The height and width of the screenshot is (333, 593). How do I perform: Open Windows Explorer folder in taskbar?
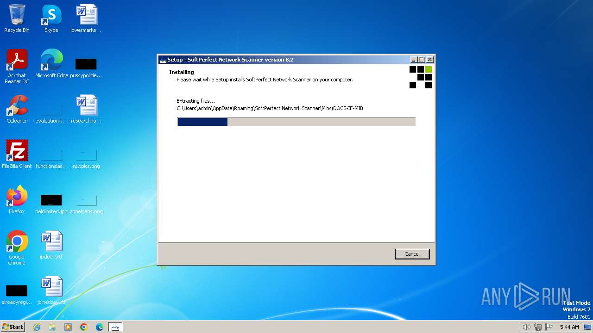click(x=52, y=327)
